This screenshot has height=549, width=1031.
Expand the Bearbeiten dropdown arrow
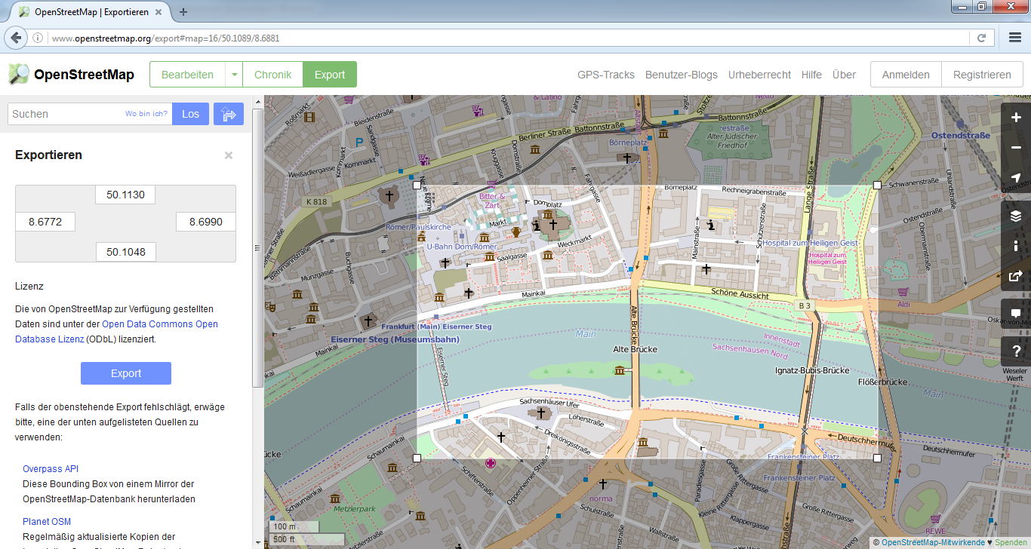click(x=234, y=75)
